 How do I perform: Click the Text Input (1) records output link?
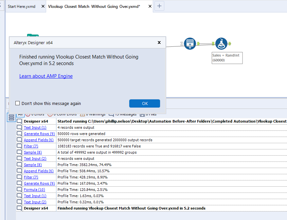click(35, 127)
